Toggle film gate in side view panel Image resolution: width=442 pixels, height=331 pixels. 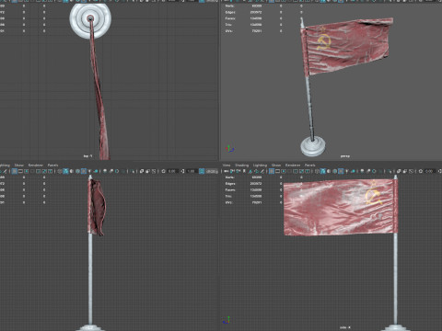tap(277, 171)
